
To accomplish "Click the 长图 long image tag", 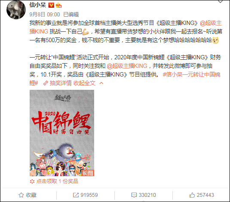I will [88, 173].
